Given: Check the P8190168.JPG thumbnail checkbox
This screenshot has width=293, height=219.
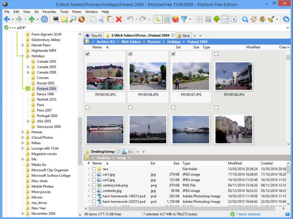Looking at the screenshot, I should tap(216, 54).
